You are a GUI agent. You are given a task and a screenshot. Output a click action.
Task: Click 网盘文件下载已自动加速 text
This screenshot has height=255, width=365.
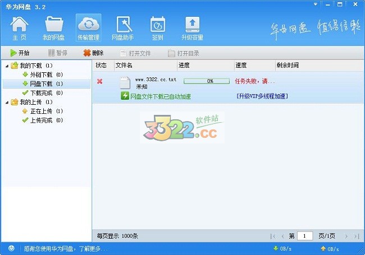coord(161,96)
